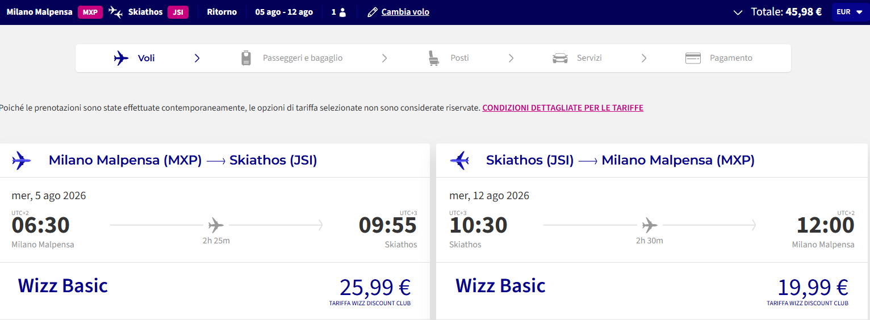This screenshot has width=870, height=320.
Task: Click the car icon beside Servizi
Action: coord(560,58)
